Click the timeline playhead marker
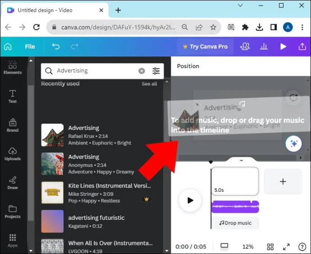The height and width of the screenshot is (254, 311). click(x=210, y=162)
